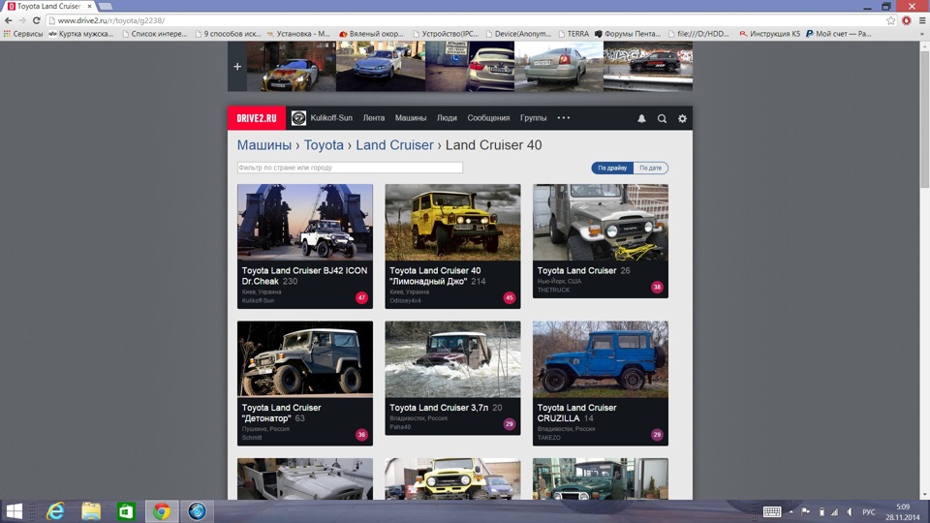The image size is (930, 523).
Task: Click the 38 likes badge on THETRUCK card
Action: coord(657,287)
